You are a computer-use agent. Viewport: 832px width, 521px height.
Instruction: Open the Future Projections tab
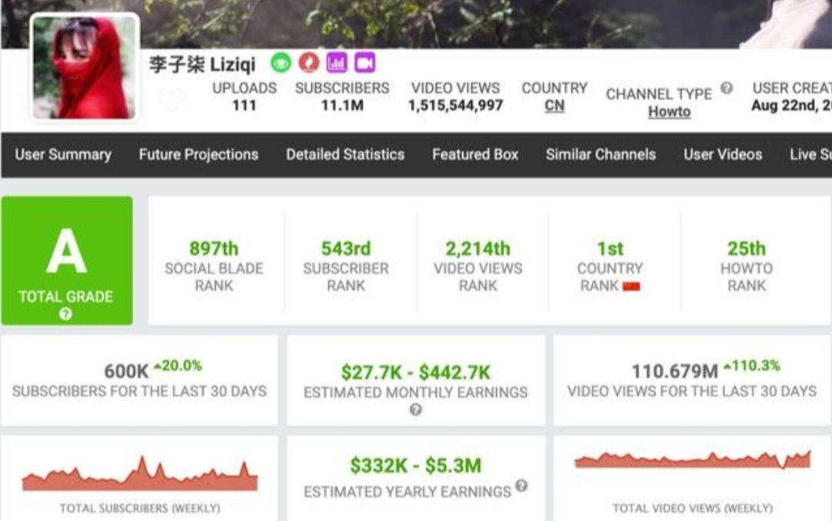(x=199, y=155)
